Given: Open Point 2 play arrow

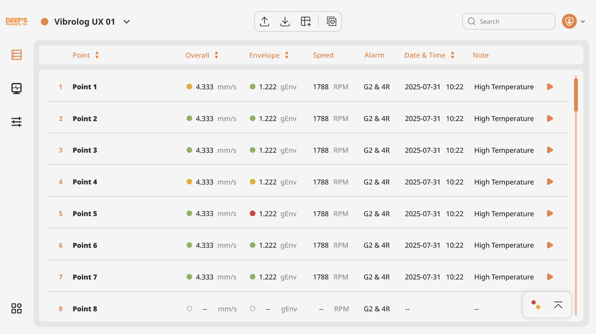Looking at the screenshot, I should [x=550, y=118].
